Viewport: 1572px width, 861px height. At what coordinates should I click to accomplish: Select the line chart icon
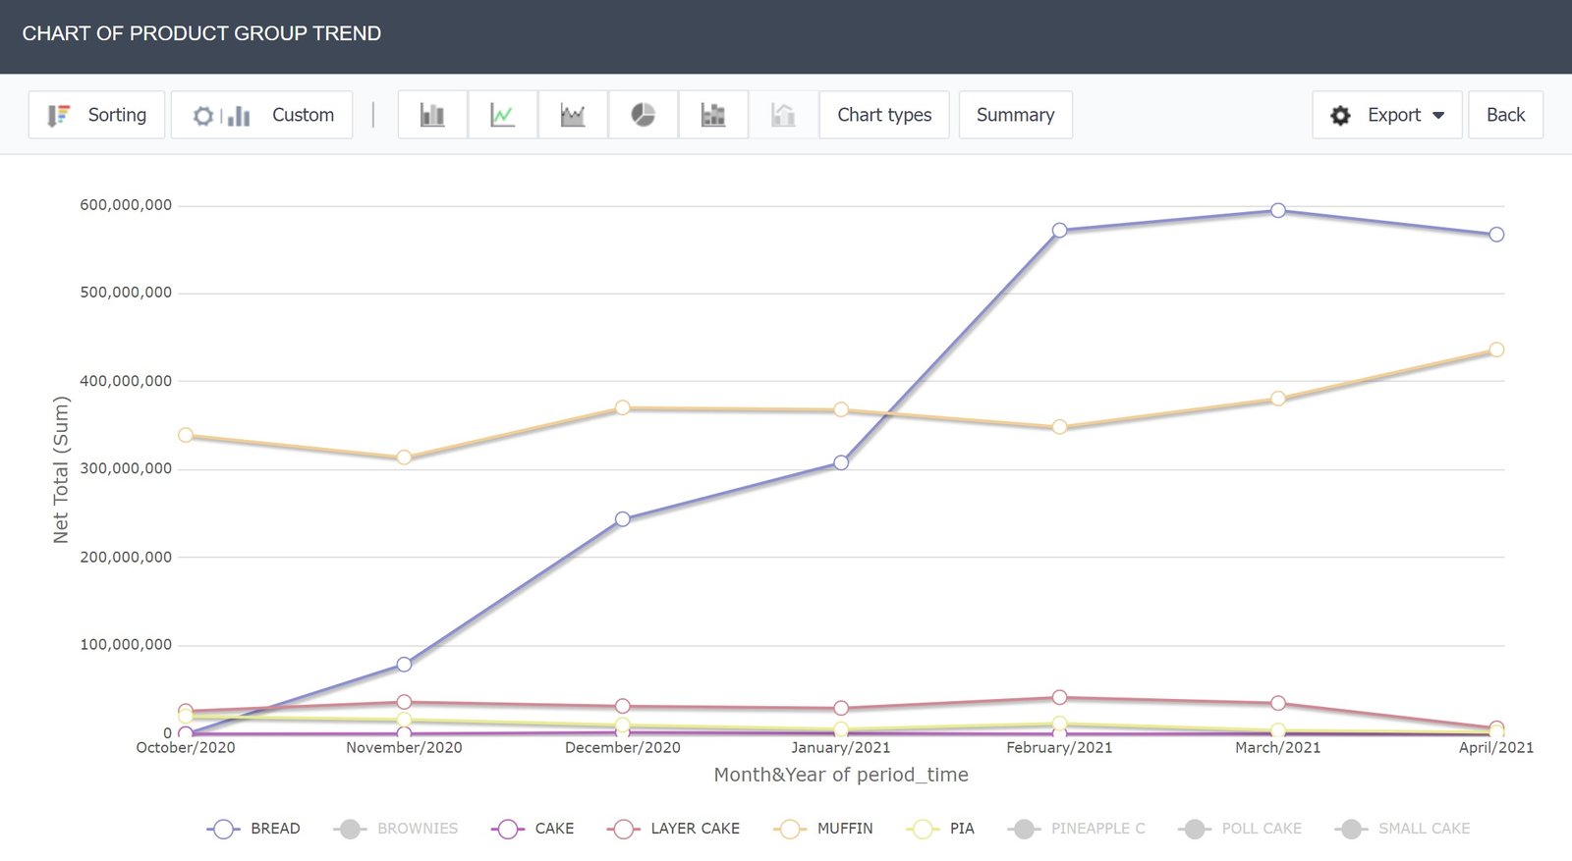pos(502,115)
